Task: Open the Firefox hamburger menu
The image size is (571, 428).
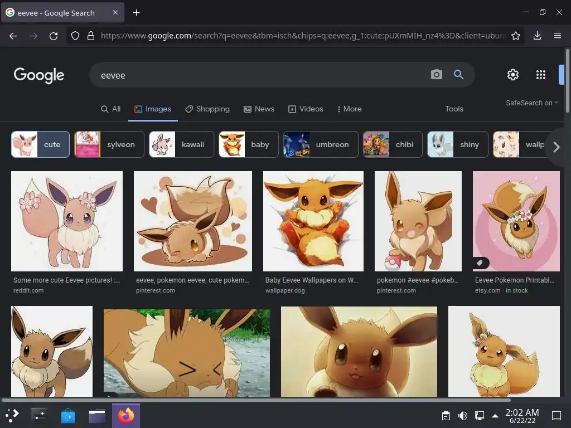Action: pos(558,36)
